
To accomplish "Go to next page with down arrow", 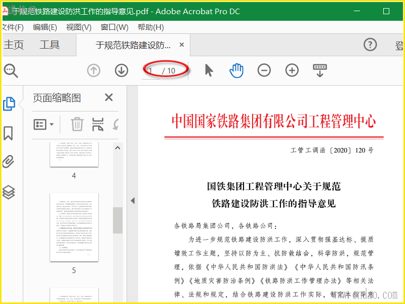I will 121,70.
